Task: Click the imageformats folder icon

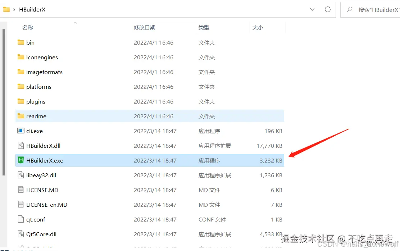Action: (x=21, y=72)
